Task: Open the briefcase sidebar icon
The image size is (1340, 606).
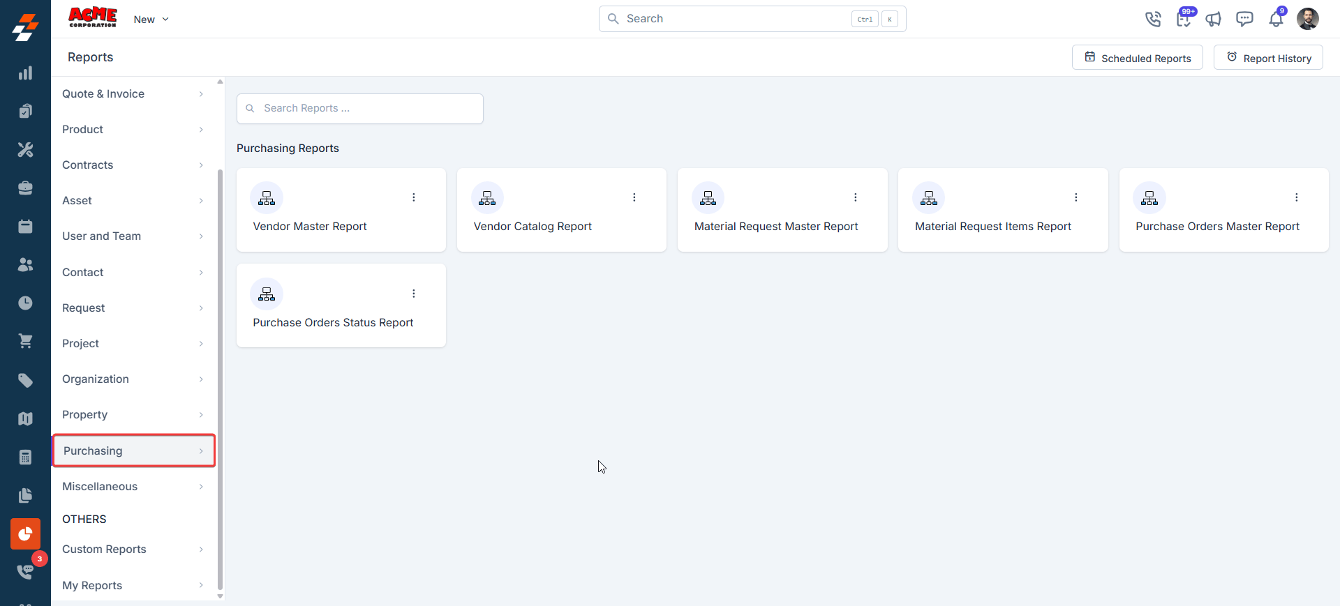Action: (x=25, y=188)
